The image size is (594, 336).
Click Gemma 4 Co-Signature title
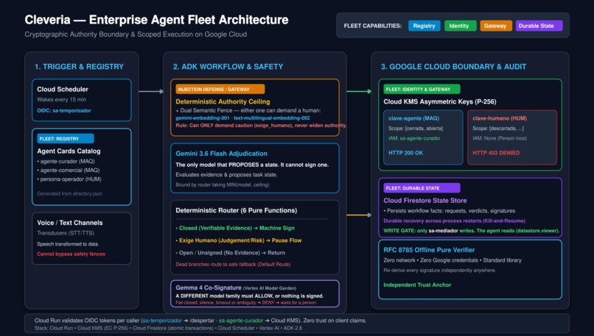[x=209, y=287]
